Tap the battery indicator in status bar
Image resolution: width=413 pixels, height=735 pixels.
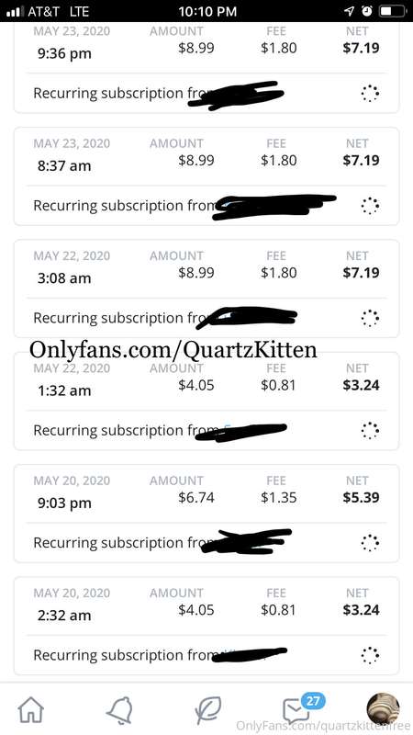point(392,11)
